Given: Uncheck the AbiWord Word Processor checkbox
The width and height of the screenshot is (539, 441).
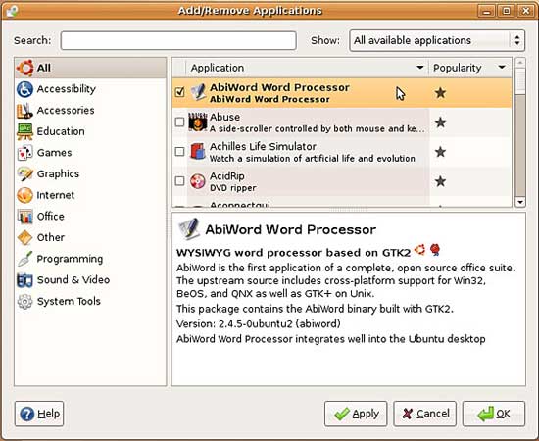Looking at the screenshot, I should (179, 92).
